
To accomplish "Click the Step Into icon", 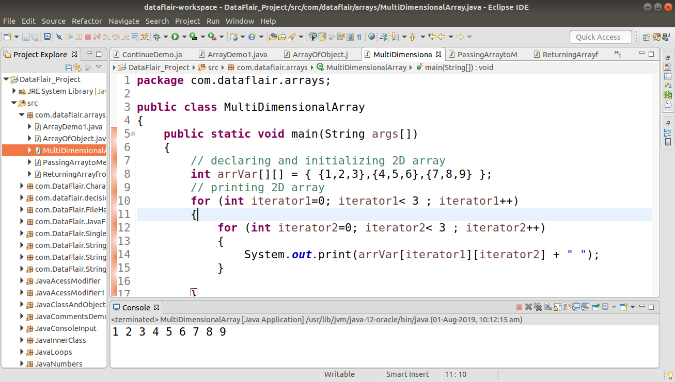I will point(106,37).
